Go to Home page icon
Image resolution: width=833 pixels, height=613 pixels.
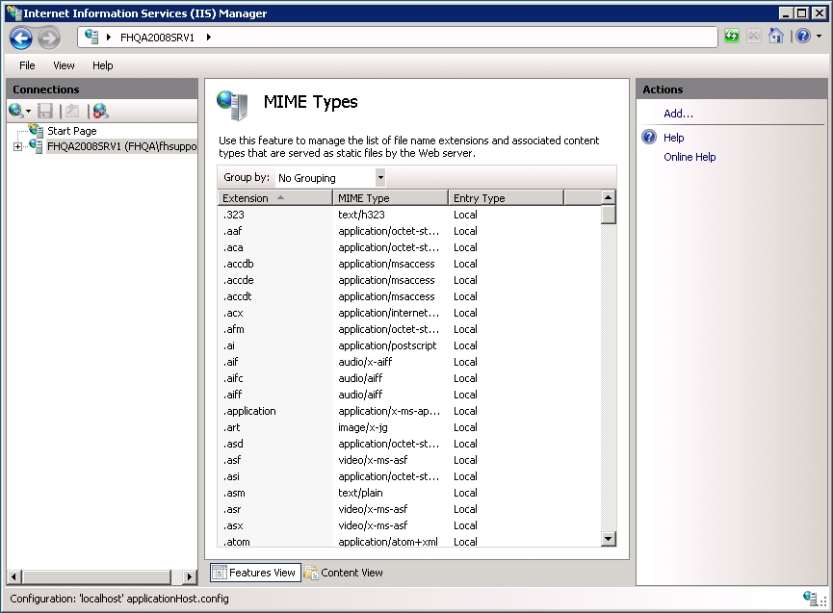pos(775,37)
